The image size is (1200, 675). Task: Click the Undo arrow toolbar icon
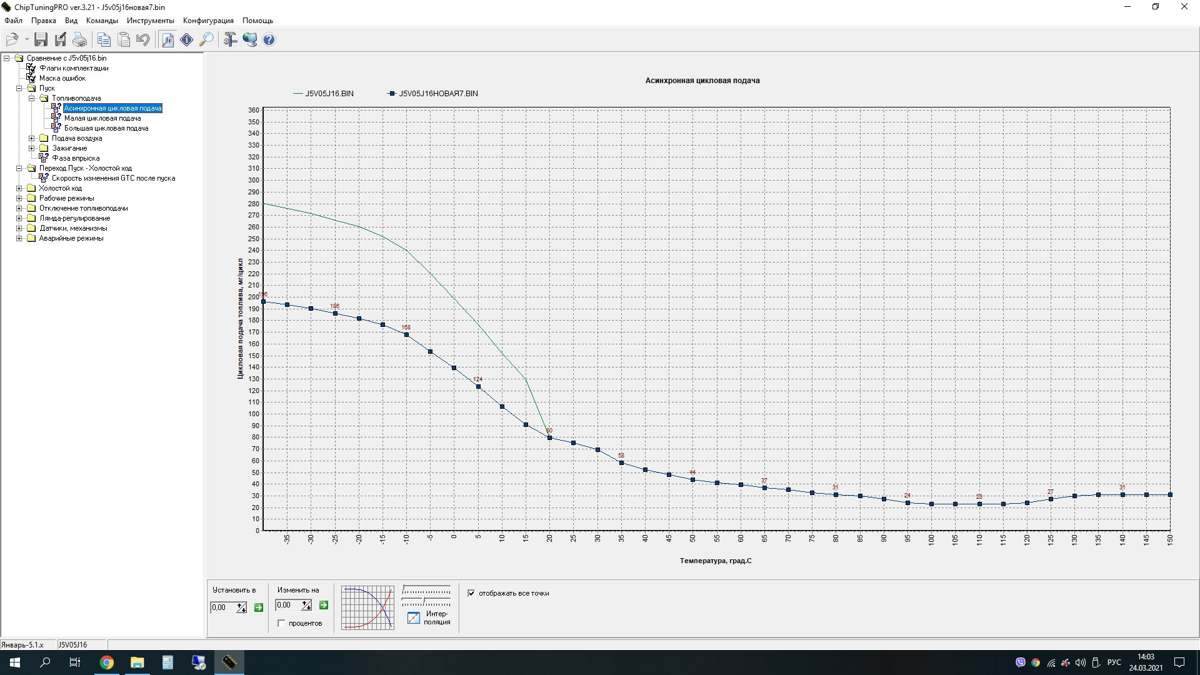(143, 40)
